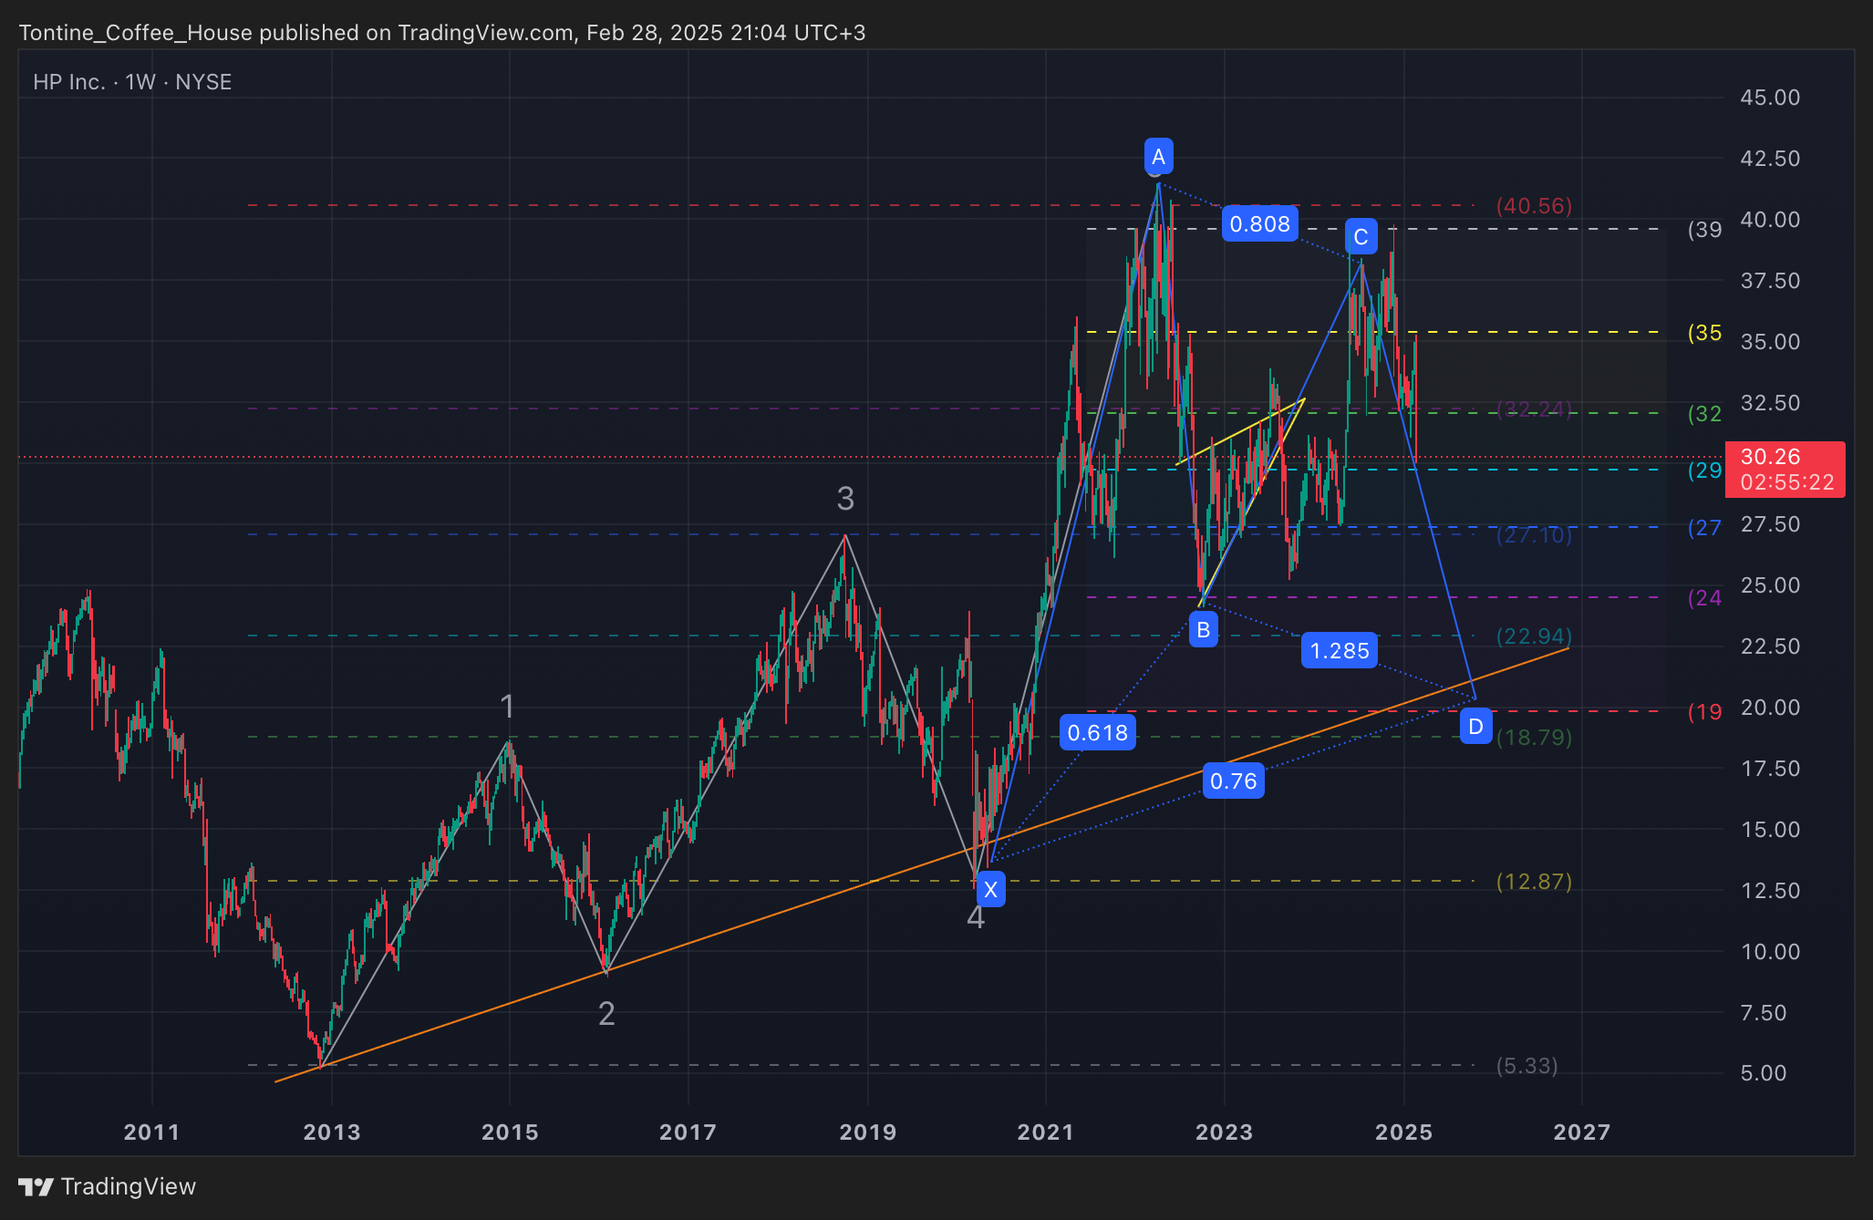Click 25.00 on the price axis
Viewport: 1873px width, 1220px height.
pyautogui.click(x=1770, y=585)
